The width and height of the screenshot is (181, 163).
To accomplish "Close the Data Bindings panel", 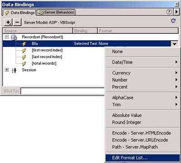I will coord(177,4).
